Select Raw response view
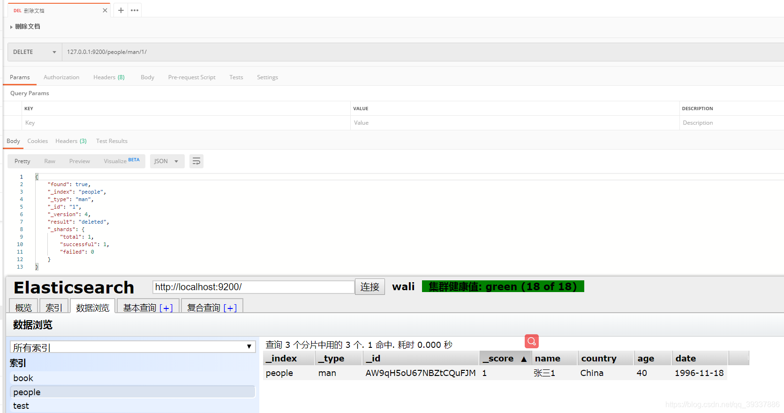 [x=50, y=161]
